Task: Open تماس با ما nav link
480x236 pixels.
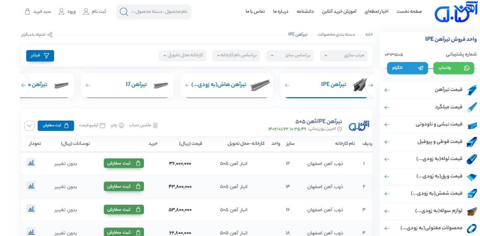Action: click(x=255, y=11)
